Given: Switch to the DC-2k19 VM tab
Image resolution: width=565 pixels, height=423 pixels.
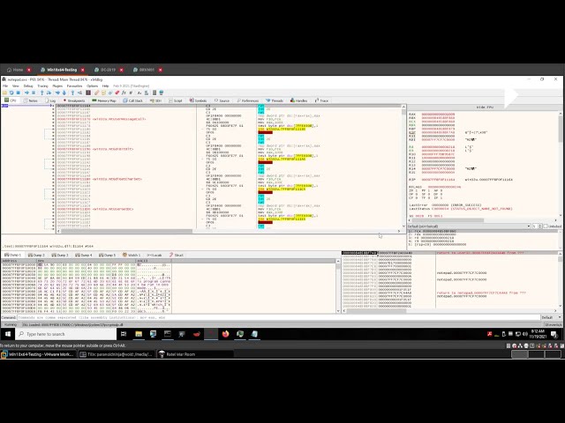Looking at the screenshot, I should (x=108, y=70).
